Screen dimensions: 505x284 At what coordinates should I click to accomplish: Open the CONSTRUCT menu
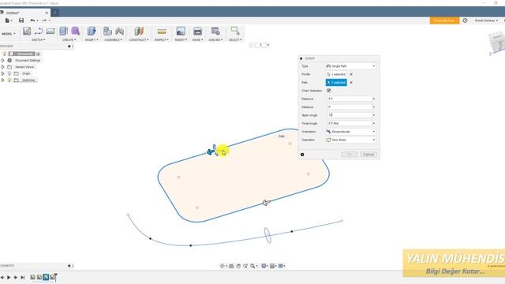point(139,40)
